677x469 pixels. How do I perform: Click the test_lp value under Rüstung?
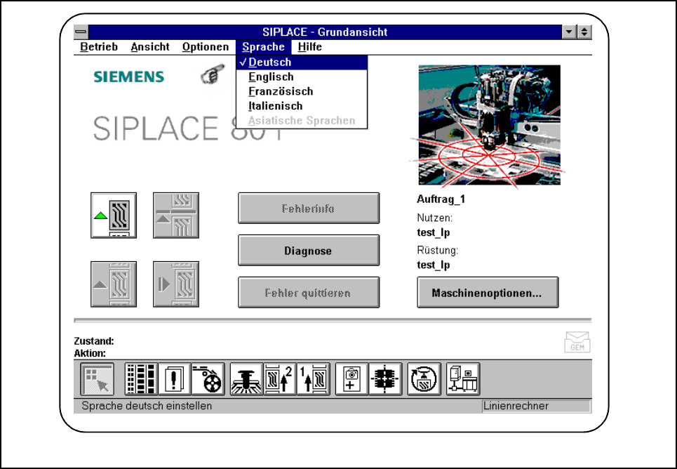click(x=433, y=265)
